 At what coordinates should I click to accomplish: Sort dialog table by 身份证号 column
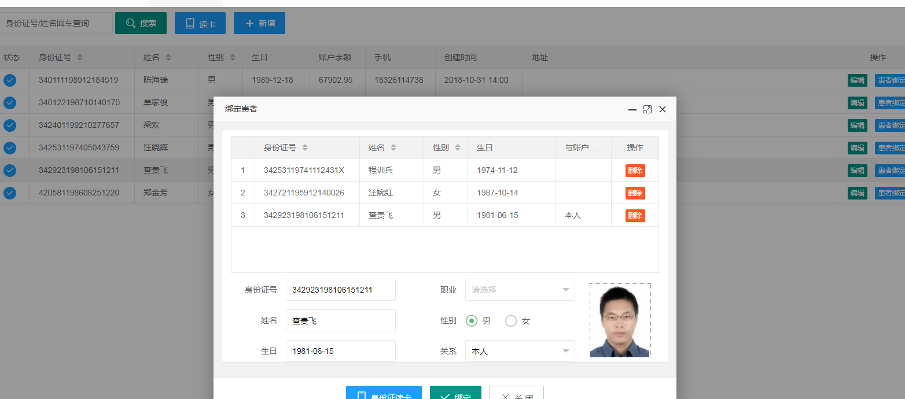[x=305, y=148]
